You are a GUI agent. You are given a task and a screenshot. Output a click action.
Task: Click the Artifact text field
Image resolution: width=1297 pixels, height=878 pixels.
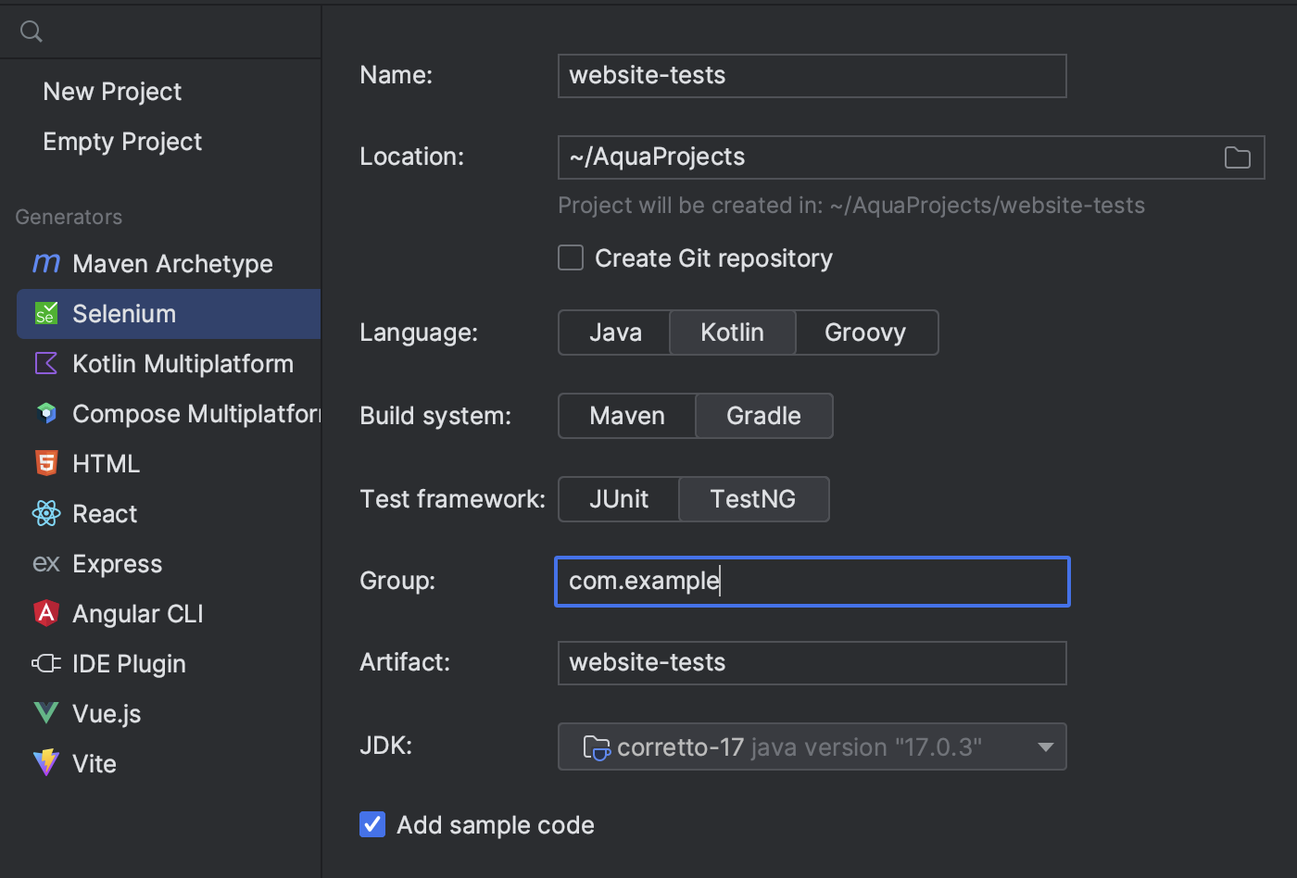point(812,663)
